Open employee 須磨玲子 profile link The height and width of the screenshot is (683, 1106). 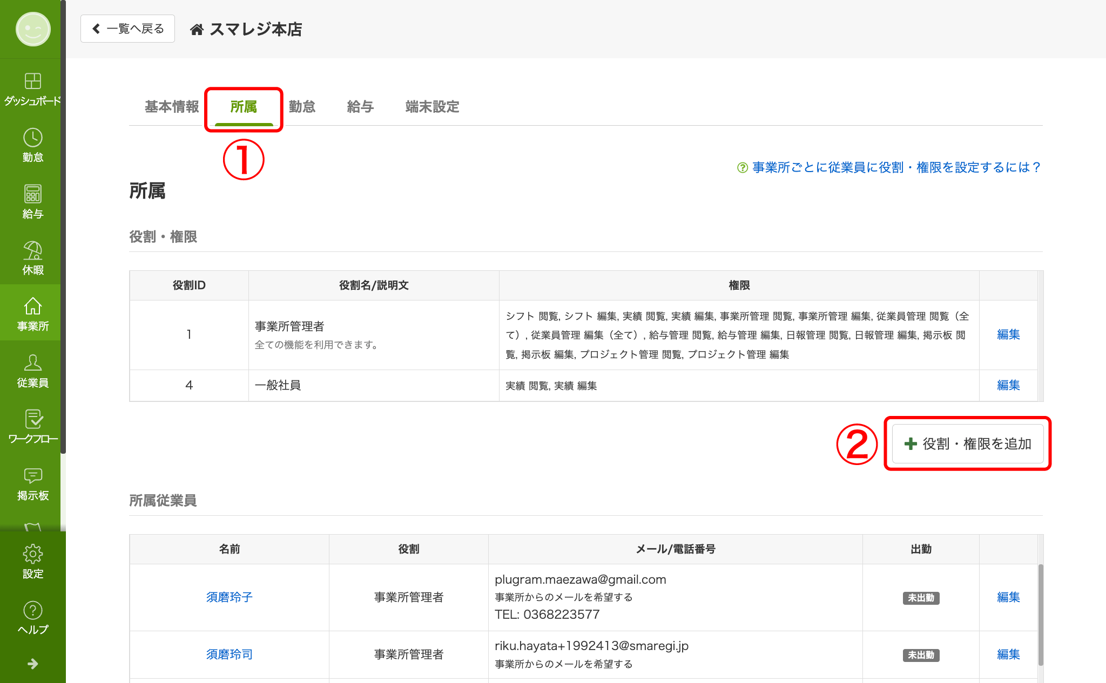229,597
